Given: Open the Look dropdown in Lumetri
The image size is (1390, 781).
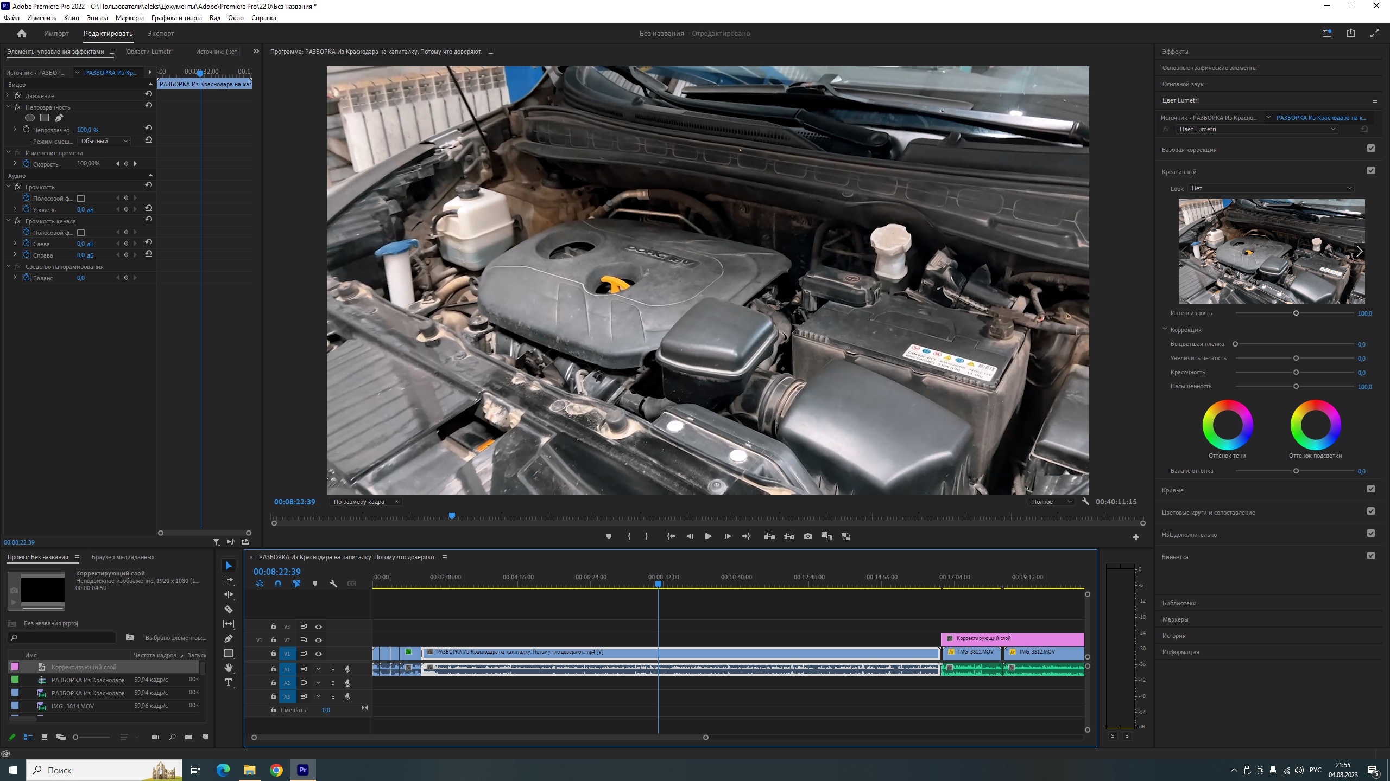Looking at the screenshot, I should pos(1271,188).
